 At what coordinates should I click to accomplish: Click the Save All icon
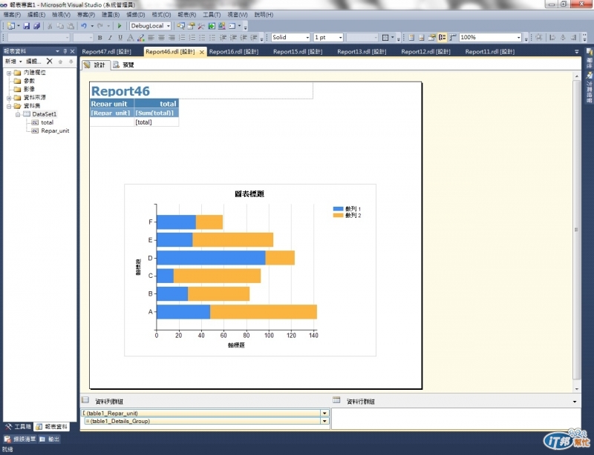click(x=36, y=26)
